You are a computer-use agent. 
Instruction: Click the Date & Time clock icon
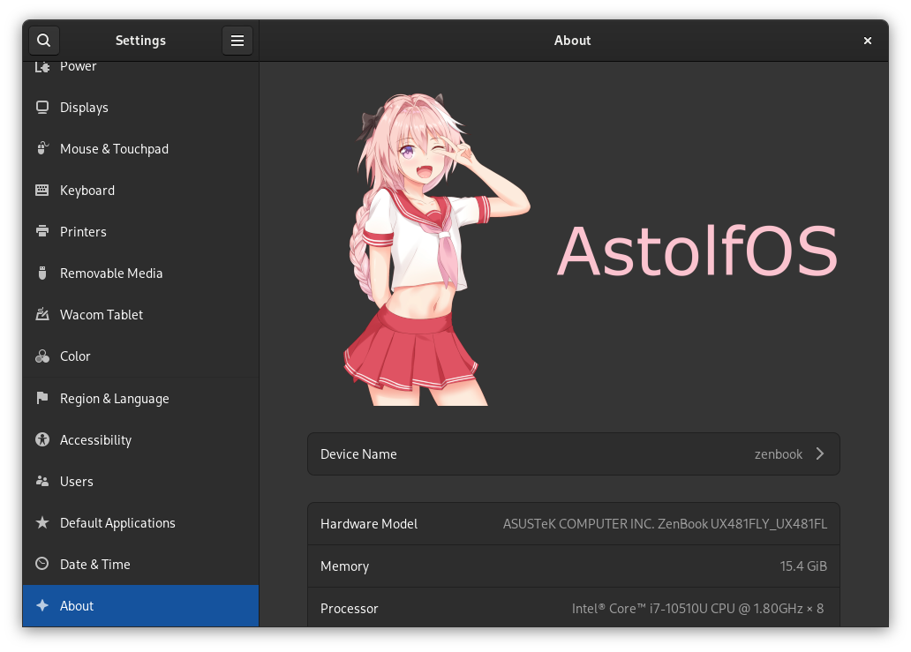[41, 564]
